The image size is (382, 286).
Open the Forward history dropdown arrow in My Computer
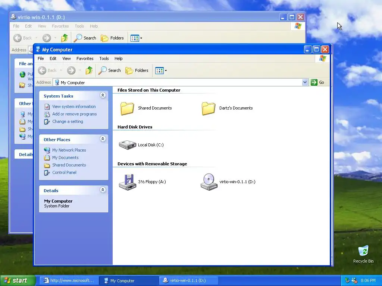tap(80, 70)
